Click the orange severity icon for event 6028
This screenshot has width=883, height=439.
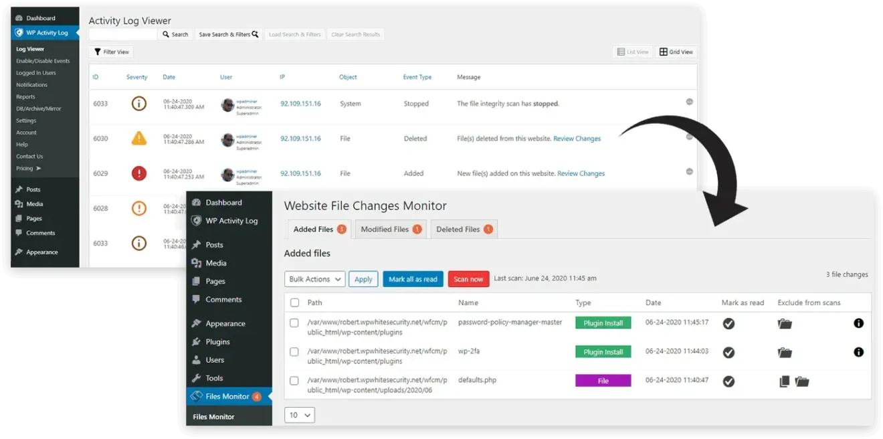(x=138, y=208)
